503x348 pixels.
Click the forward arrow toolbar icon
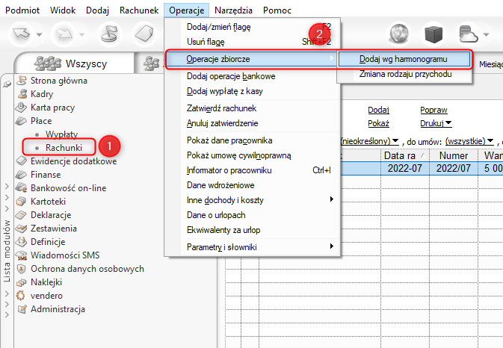coord(64,34)
